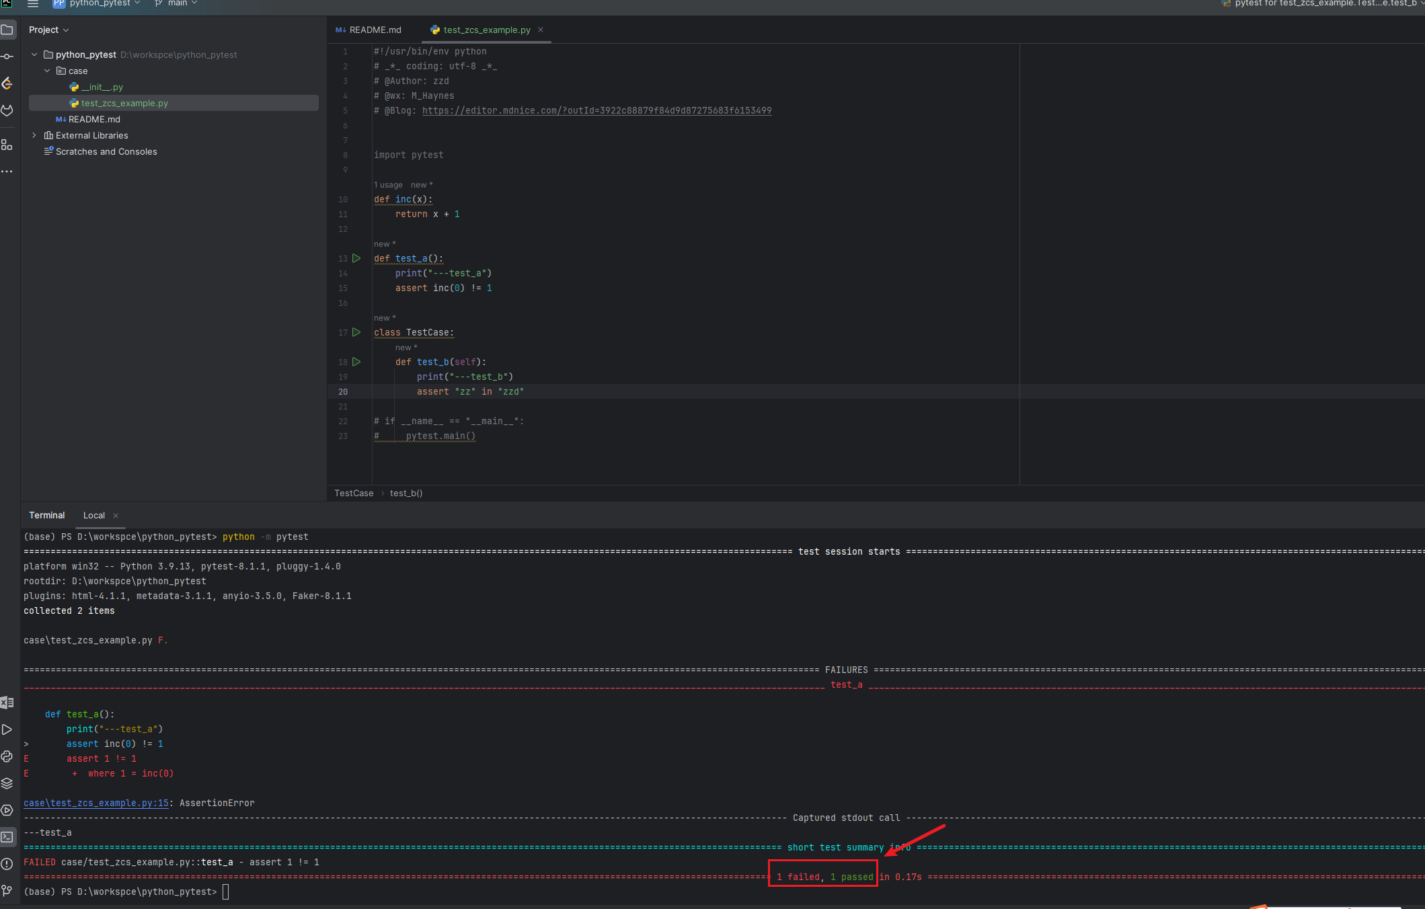This screenshot has width=1425, height=909.
Task: Show more tool windows via three-dots icon
Action: point(7,171)
